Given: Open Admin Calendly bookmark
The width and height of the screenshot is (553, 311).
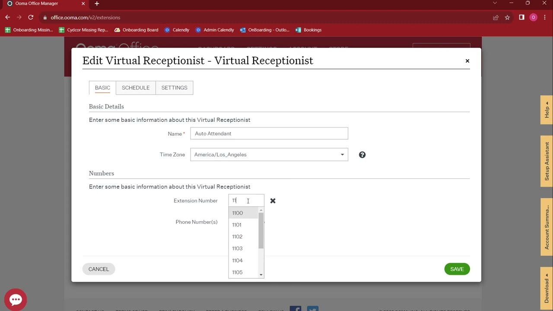Looking at the screenshot, I should [215, 30].
